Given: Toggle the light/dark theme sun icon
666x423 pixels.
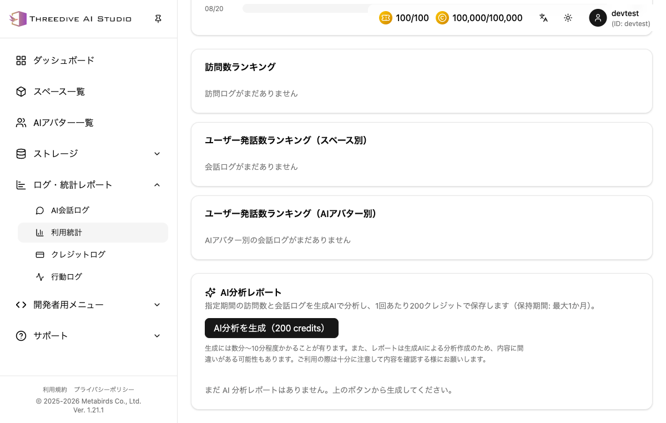Looking at the screenshot, I should pyautogui.click(x=568, y=18).
